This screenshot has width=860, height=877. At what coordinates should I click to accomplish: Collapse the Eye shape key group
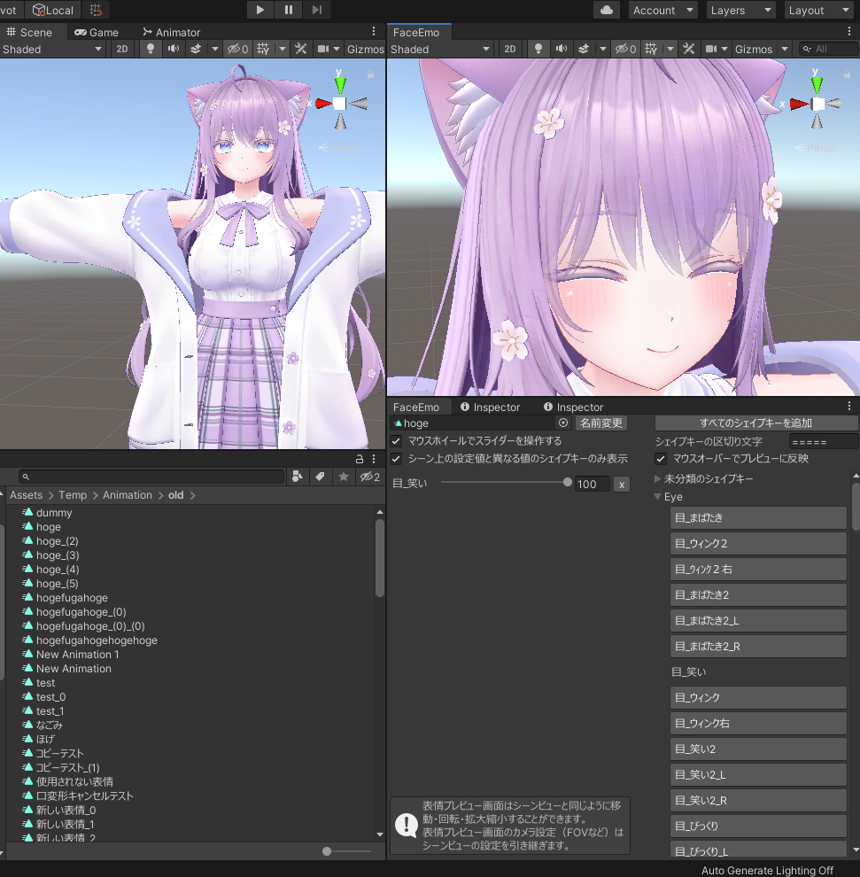[x=657, y=497]
